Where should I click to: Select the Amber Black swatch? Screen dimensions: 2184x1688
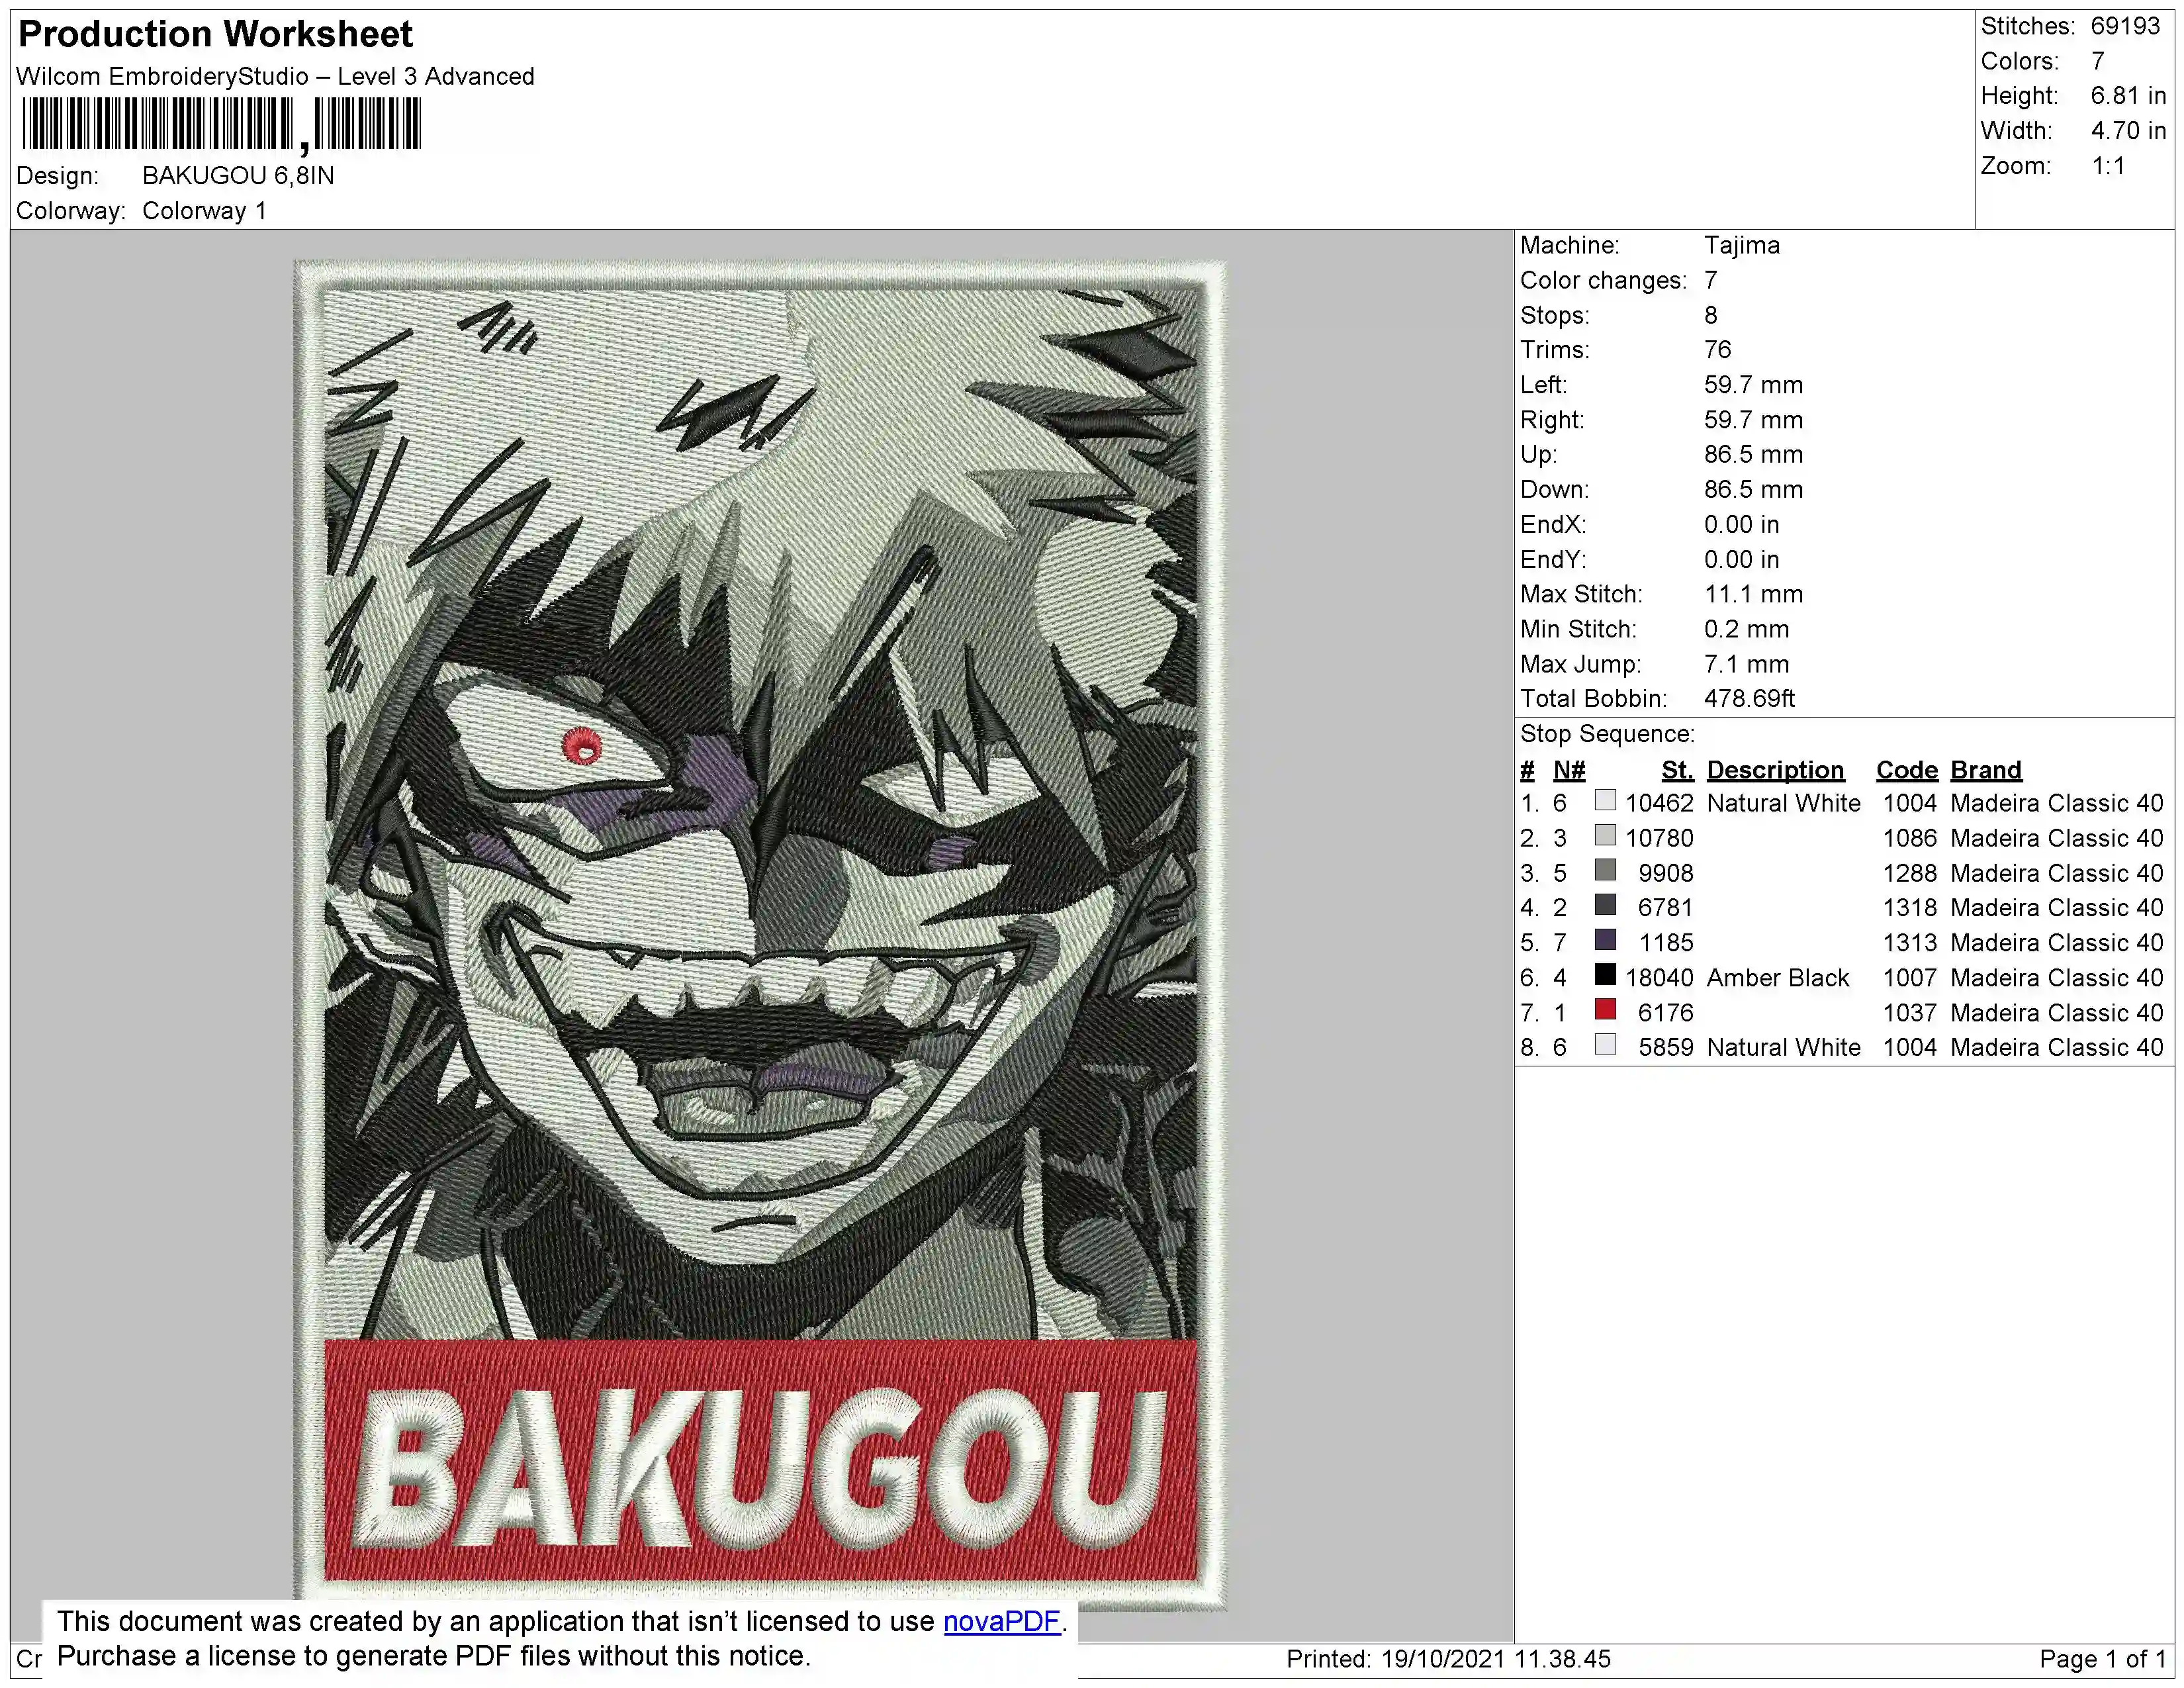pos(1605,975)
